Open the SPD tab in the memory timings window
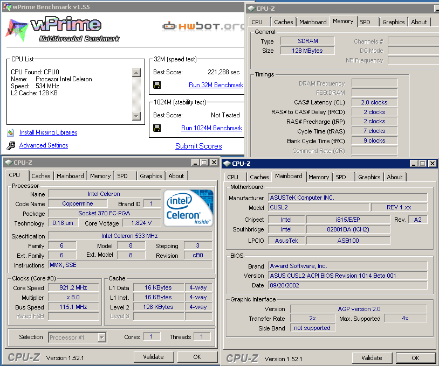 coord(365,22)
